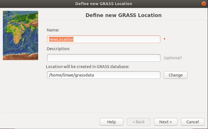
Task: Close the Define new GRASS Location window
Action: tap(203, 4)
